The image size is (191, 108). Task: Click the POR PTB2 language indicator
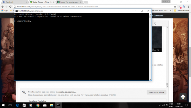coord(171,105)
